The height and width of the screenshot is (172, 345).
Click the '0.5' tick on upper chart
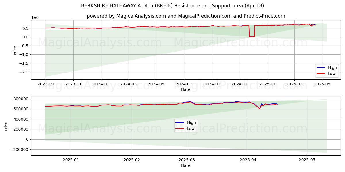coord(26,28)
